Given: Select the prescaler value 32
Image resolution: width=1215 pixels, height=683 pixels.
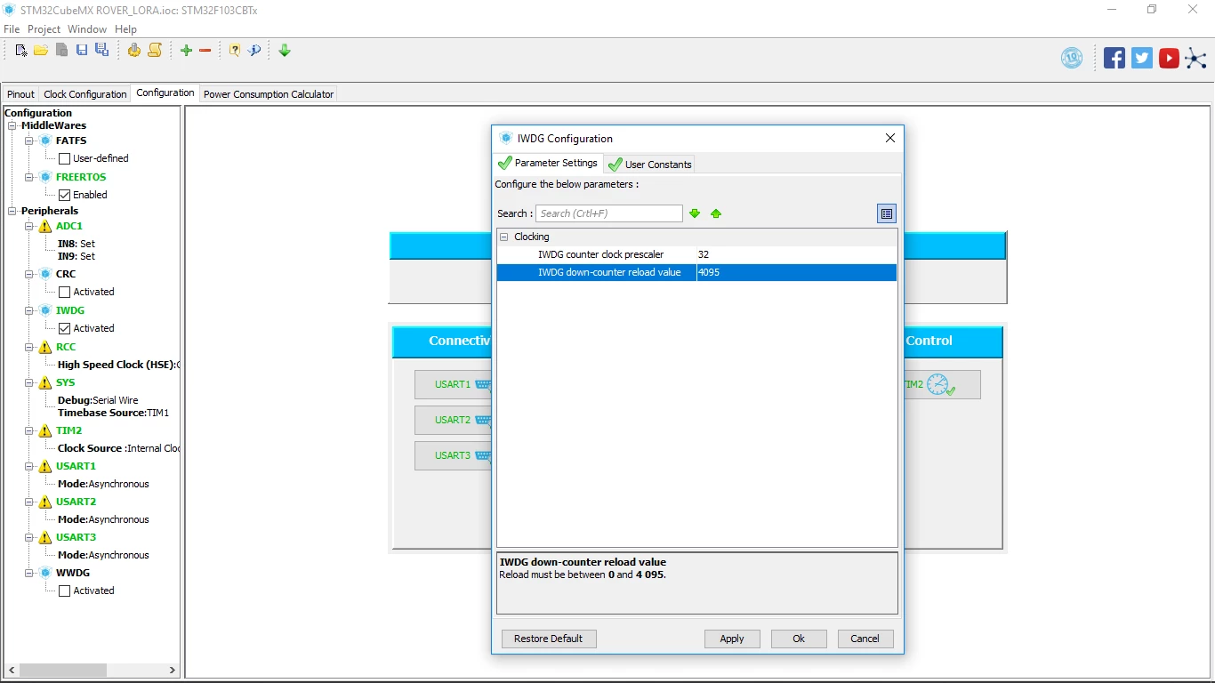Looking at the screenshot, I should [797, 255].
